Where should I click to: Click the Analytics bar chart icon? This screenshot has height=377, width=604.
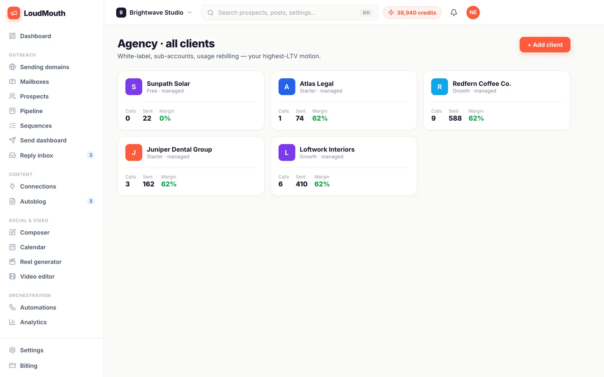coord(12,322)
